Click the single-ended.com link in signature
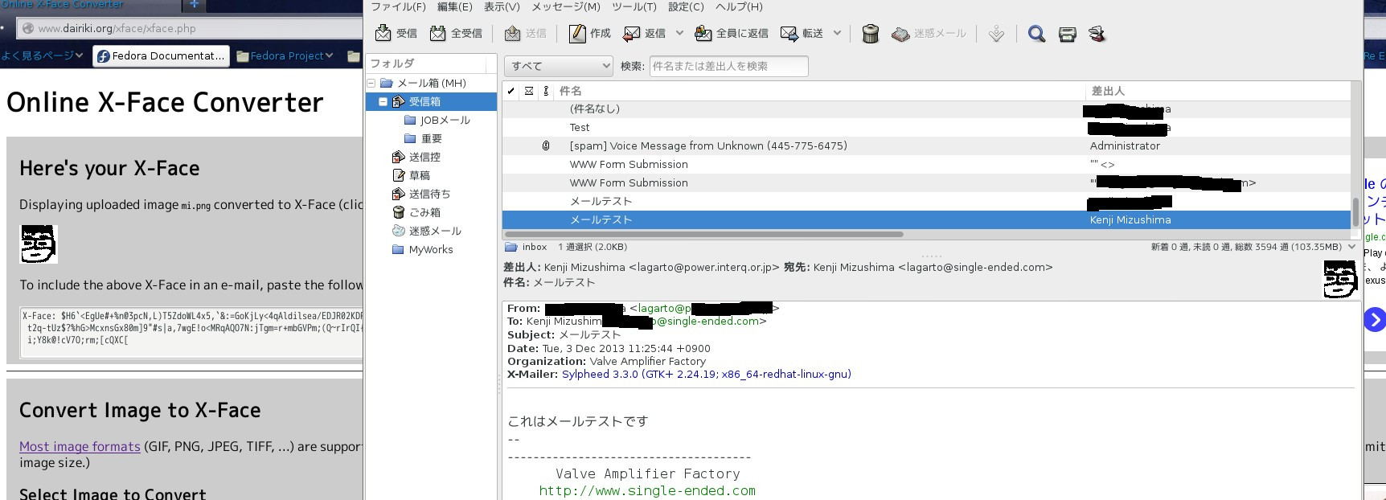Image resolution: width=1386 pixels, height=500 pixels. coord(646,490)
